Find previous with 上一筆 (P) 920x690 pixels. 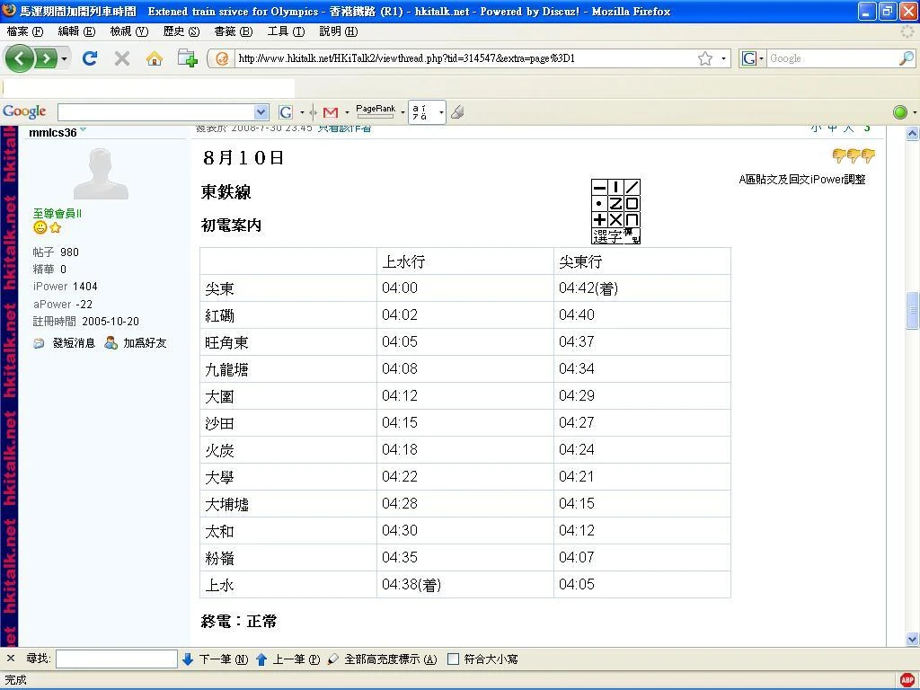click(288, 659)
